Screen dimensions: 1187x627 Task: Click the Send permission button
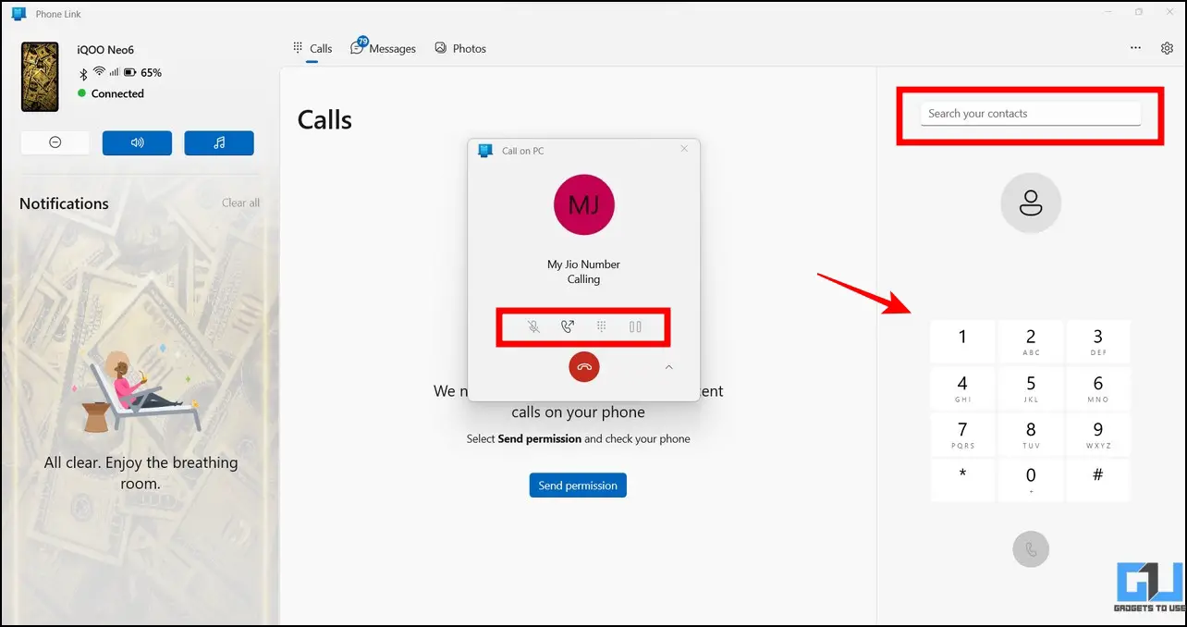(578, 486)
